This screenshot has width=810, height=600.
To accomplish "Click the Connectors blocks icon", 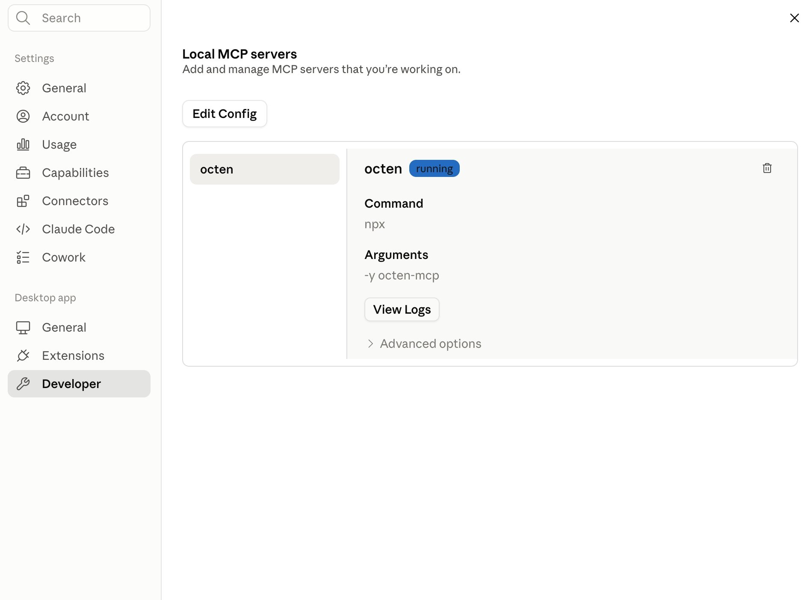I will coord(23,201).
